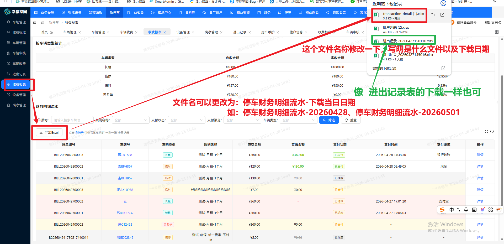This screenshot has height=244, width=504.
Task: Refresh table with reload icon
Action: click(492, 132)
